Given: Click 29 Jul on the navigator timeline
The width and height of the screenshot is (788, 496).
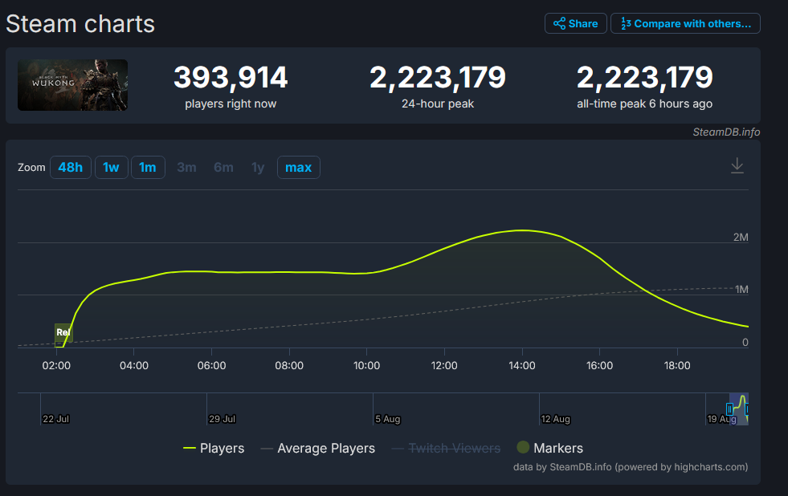Looking at the screenshot, I should pyautogui.click(x=223, y=419).
